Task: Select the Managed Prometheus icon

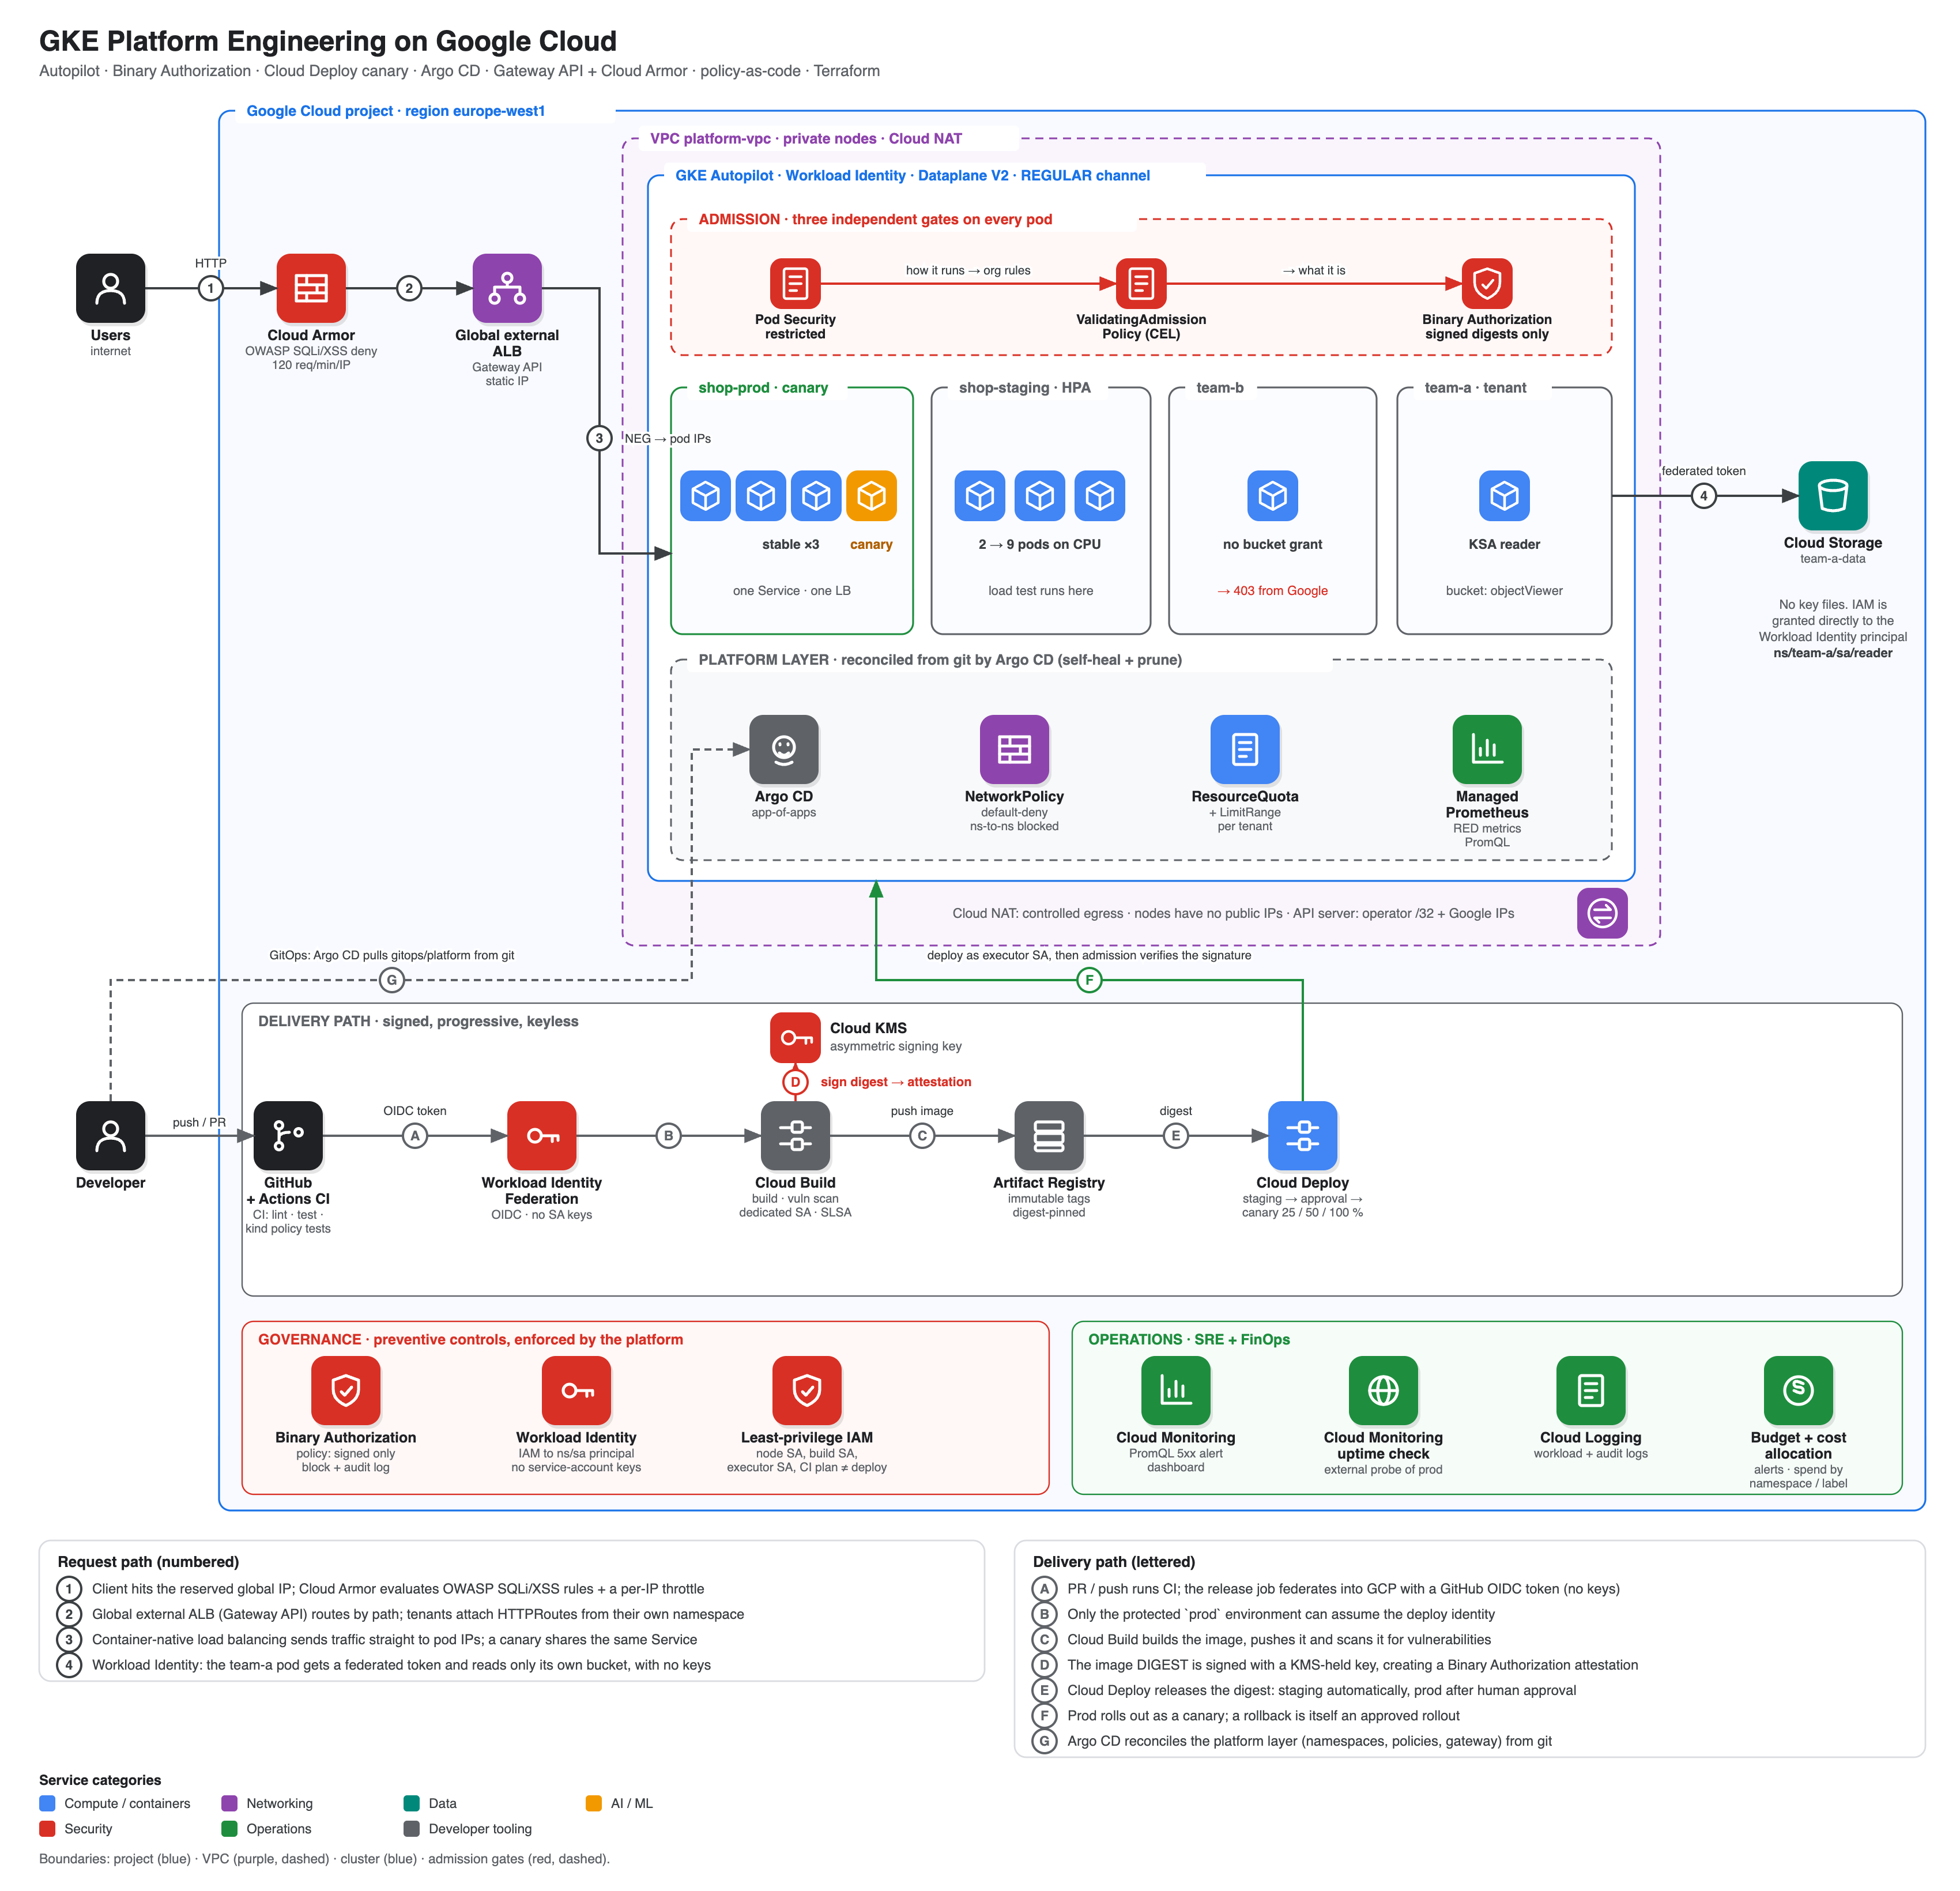Action: point(1487,749)
